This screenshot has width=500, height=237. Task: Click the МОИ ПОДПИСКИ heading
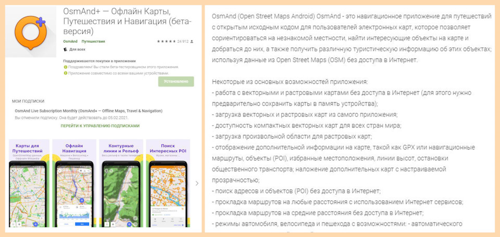(28, 101)
